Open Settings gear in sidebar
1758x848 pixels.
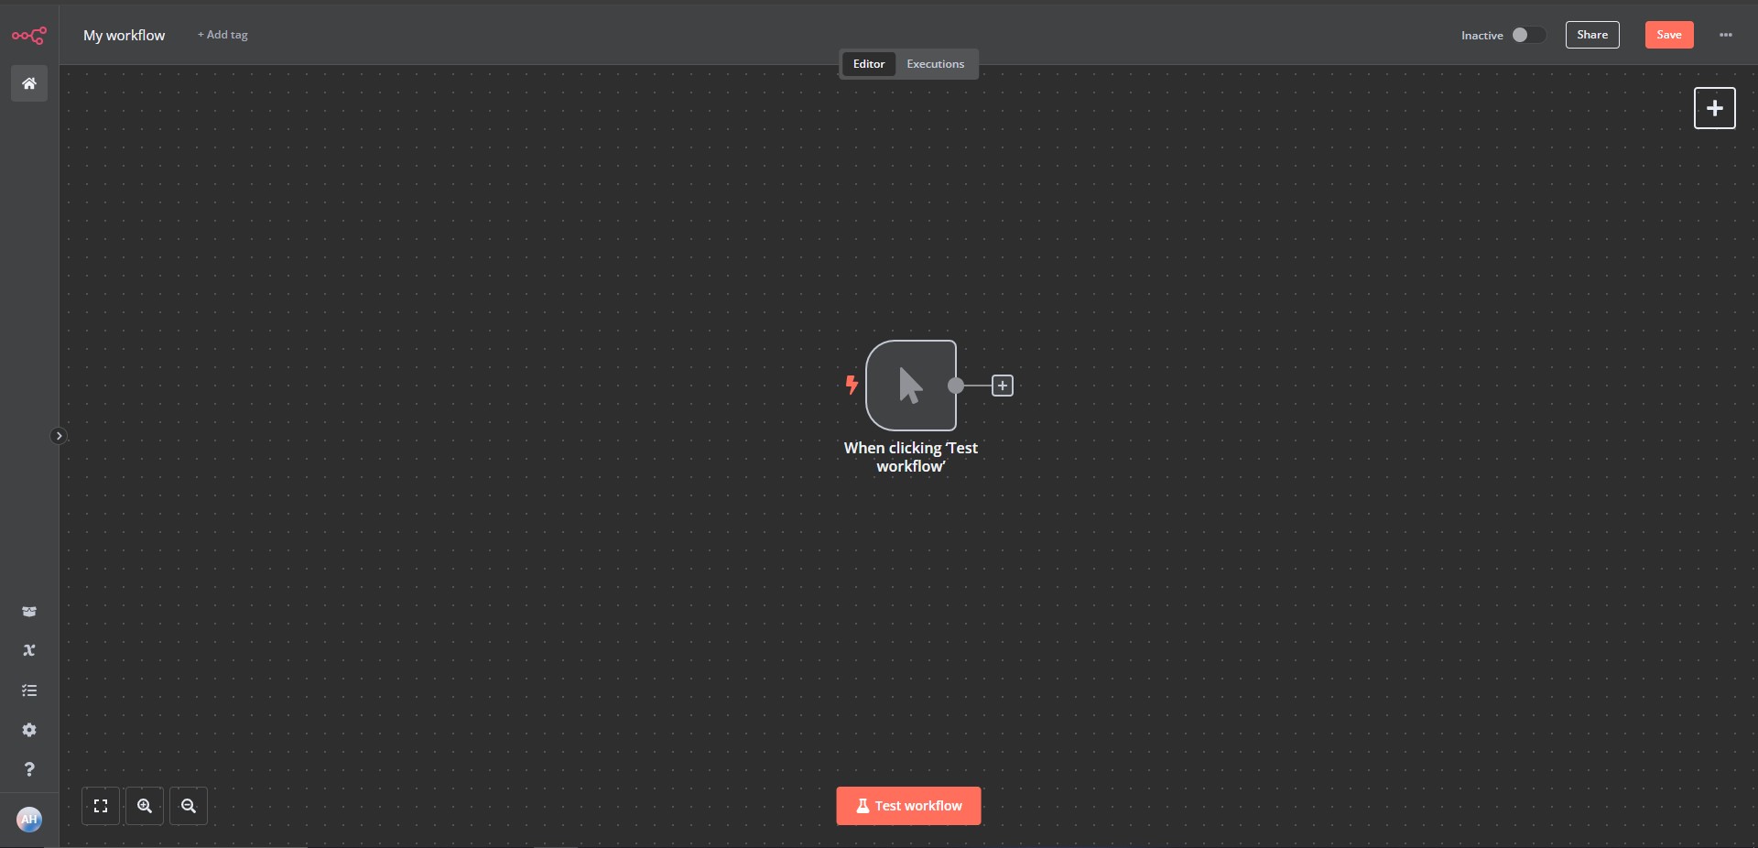29,730
